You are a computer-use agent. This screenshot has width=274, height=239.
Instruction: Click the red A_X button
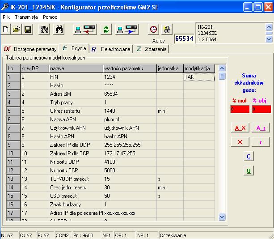click(240, 128)
